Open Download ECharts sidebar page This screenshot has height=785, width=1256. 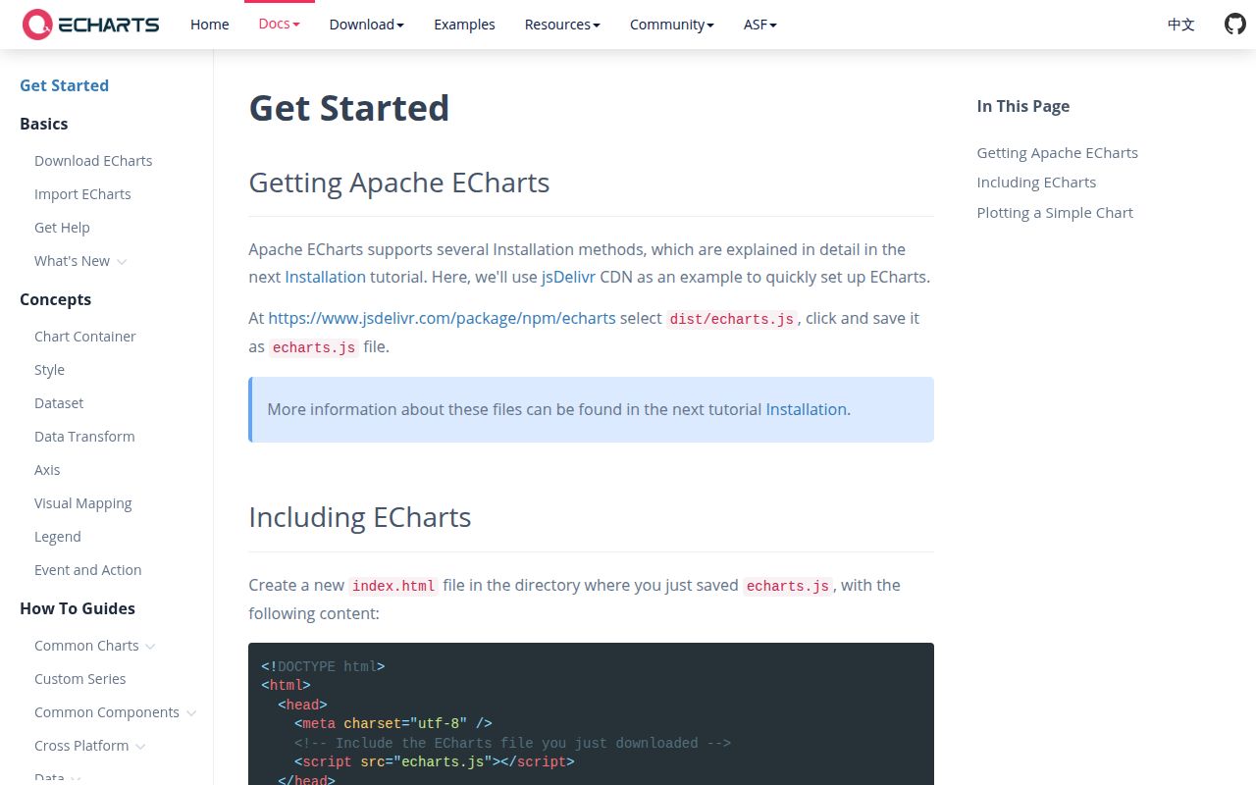click(93, 161)
